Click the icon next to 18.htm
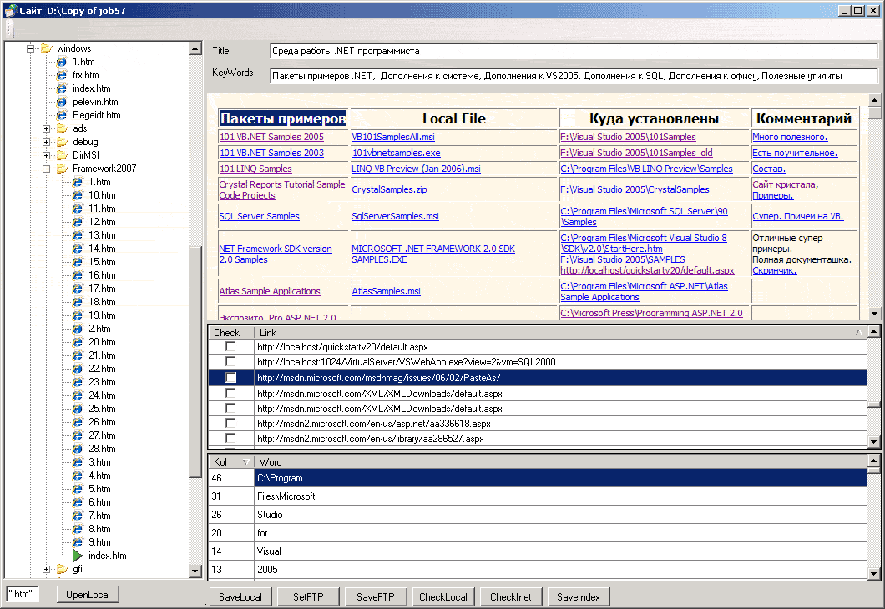Image resolution: width=885 pixels, height=609 pixels. click(x=78, y=302)
